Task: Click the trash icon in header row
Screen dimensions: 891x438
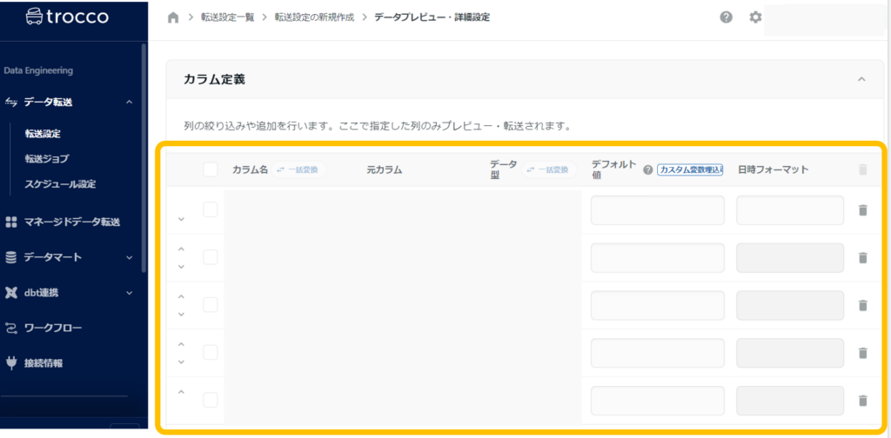Action: (x=862, y=170)
